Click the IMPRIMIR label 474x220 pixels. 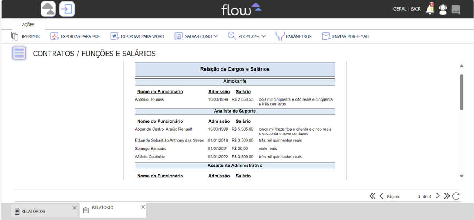[31, 36]
